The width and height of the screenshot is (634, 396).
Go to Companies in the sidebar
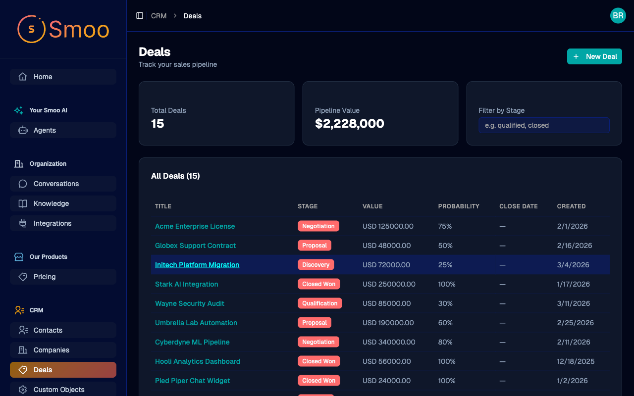51,350
